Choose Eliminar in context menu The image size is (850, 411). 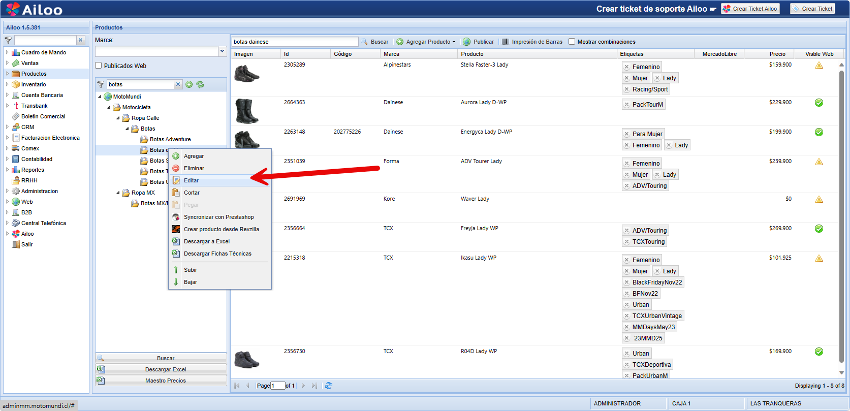coord(220,168)
